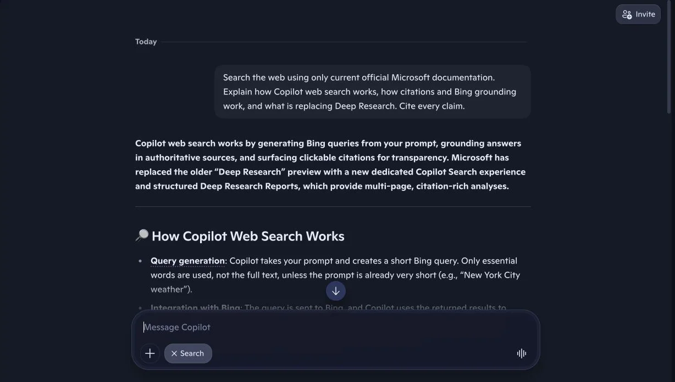Image resolution: width=675 pixels, height=382 pixels.
Task: Click the horizontal divider line under the summary
Action: (333, 206)
